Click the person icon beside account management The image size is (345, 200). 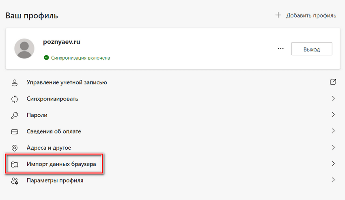click(x=15, y=83)
